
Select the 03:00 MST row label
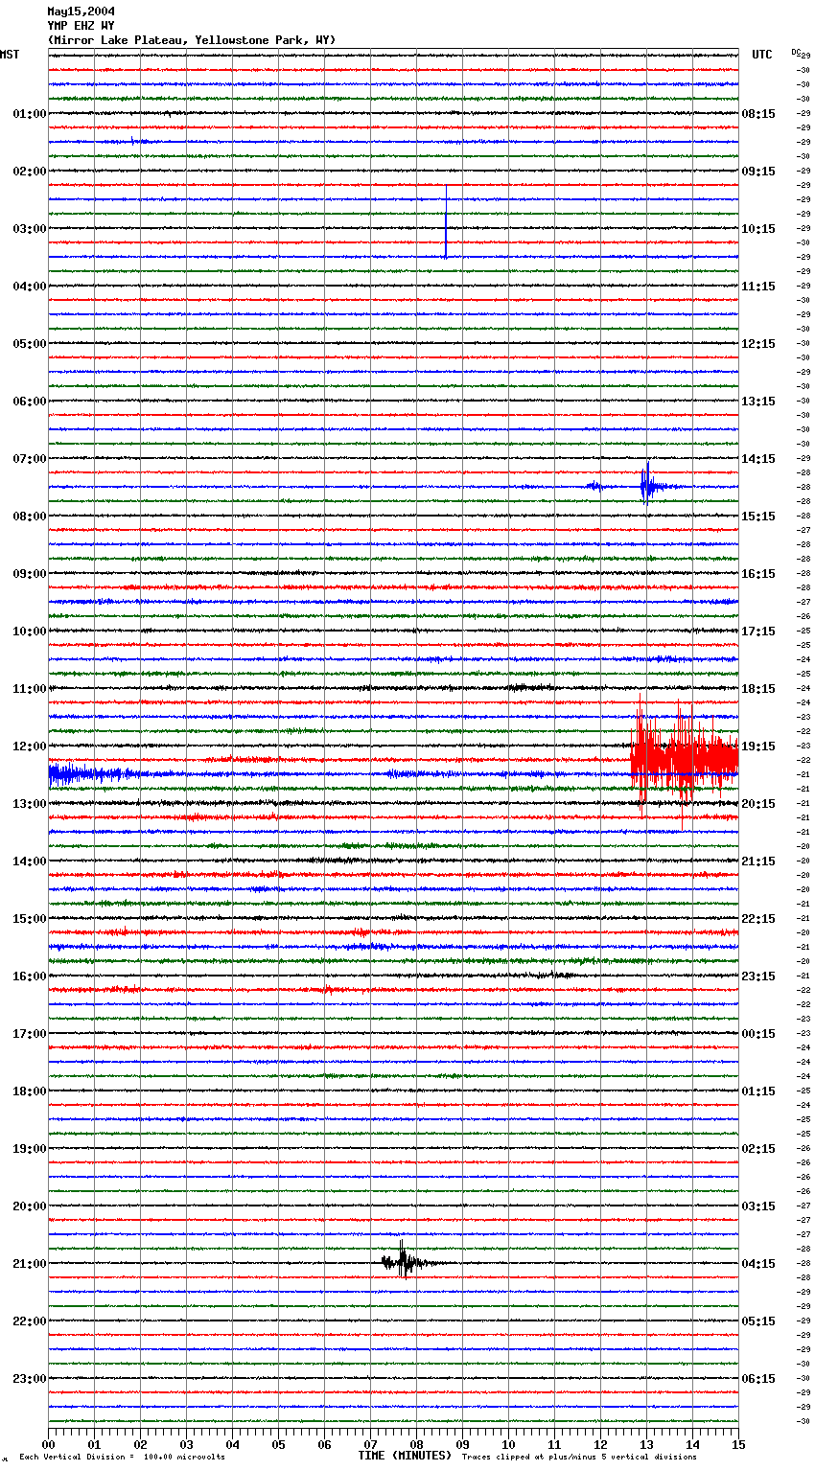30,229
